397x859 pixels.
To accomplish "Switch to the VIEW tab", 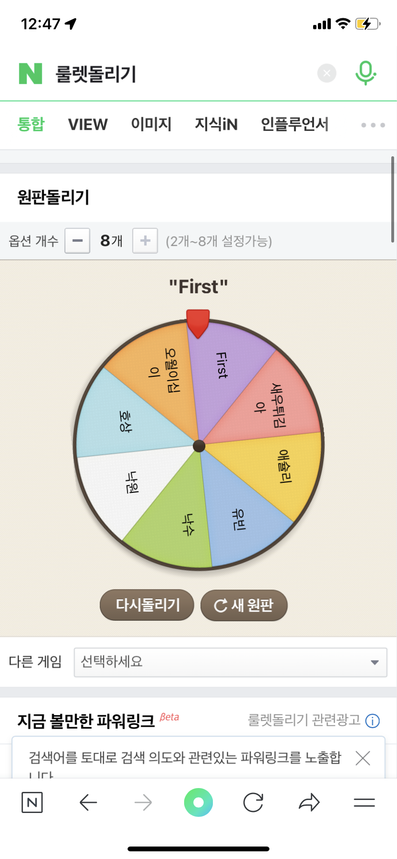I will [x=88, y=125].
